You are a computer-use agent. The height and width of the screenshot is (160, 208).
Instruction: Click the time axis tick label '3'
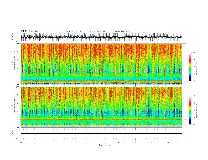[70, 142]
